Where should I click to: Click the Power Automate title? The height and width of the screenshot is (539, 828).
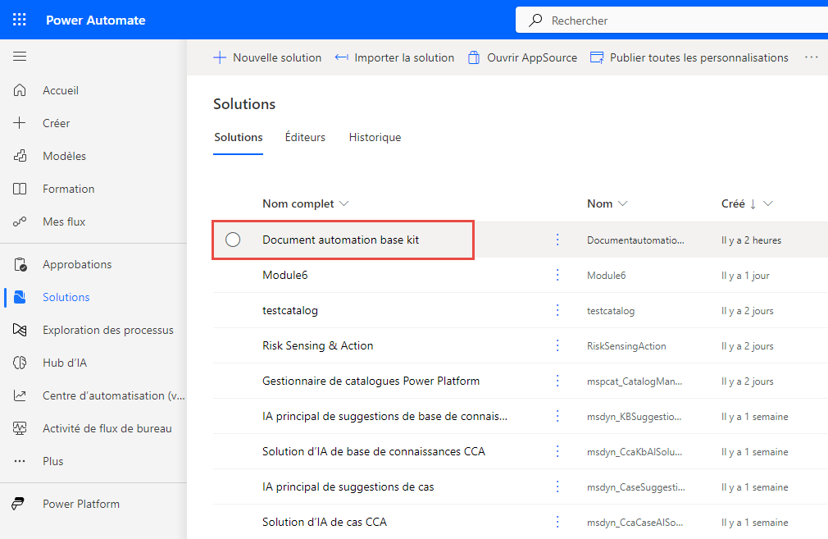pos(96,20)
